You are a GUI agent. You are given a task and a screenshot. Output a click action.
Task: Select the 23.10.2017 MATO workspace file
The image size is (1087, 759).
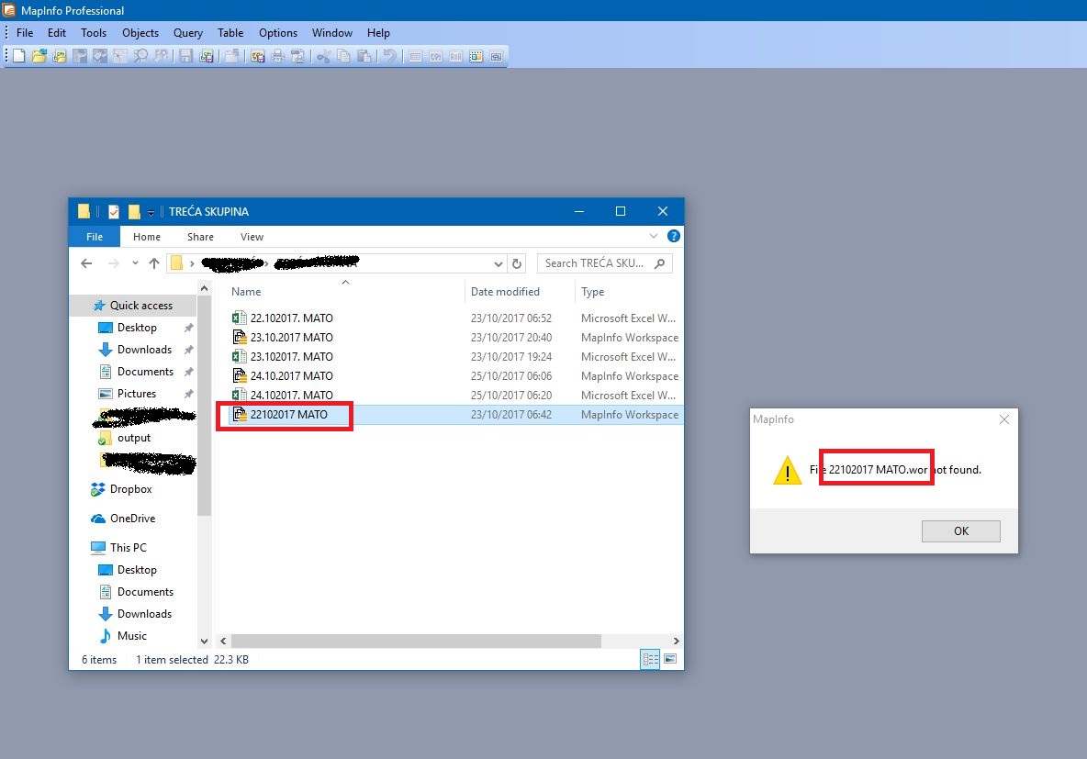coord(291,338)
